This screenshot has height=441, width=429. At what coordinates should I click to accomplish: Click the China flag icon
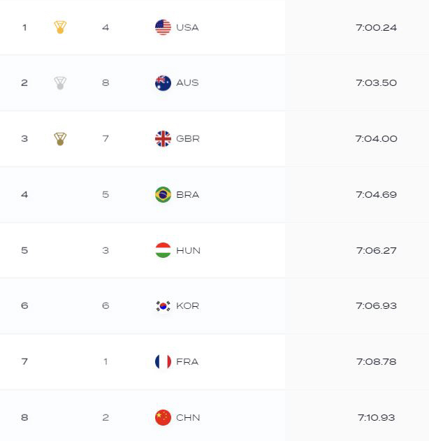point(163,417)
